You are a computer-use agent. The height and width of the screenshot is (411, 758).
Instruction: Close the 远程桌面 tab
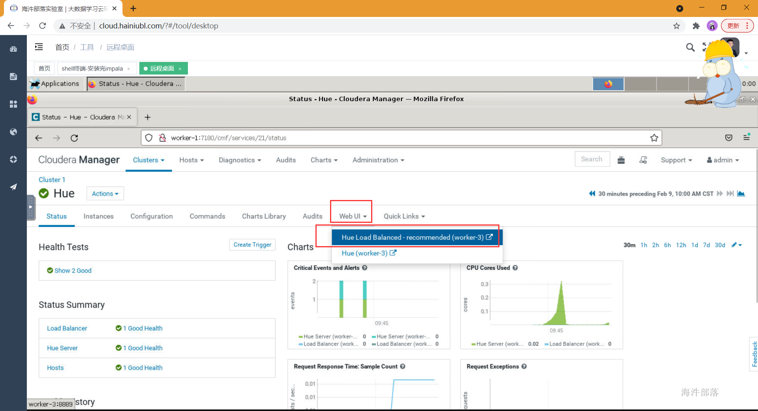pos(180,69)
